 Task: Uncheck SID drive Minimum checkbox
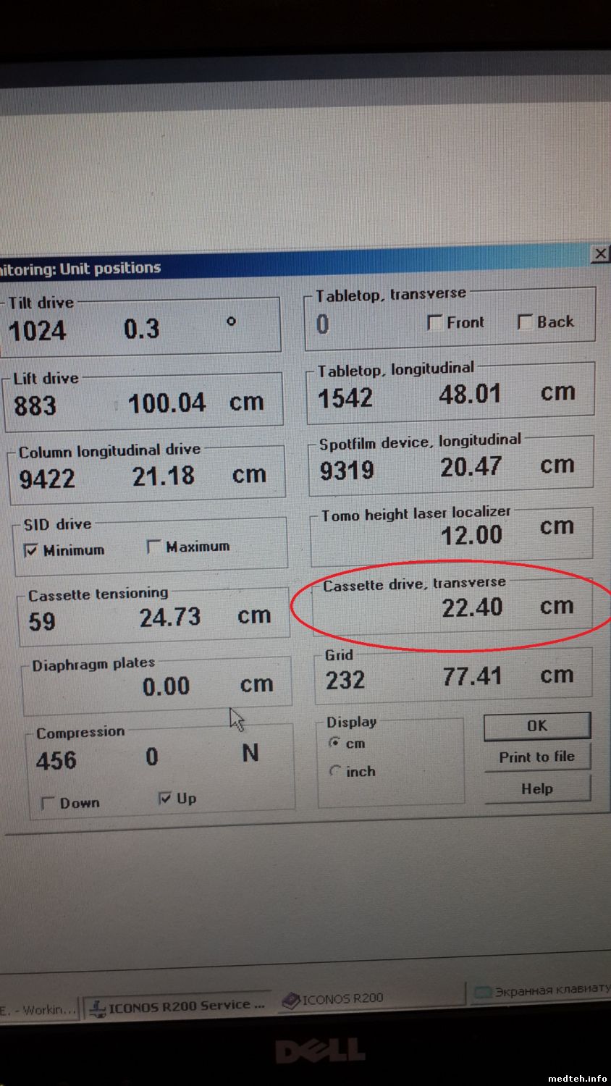(x=31, y=551)
